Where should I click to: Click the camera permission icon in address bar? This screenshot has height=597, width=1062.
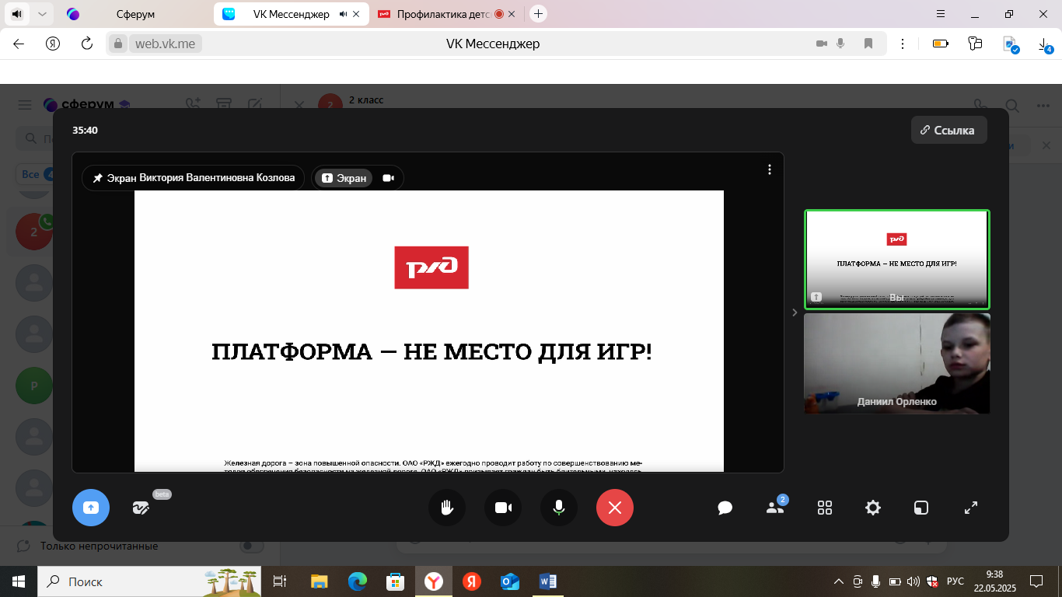(821, 44)
